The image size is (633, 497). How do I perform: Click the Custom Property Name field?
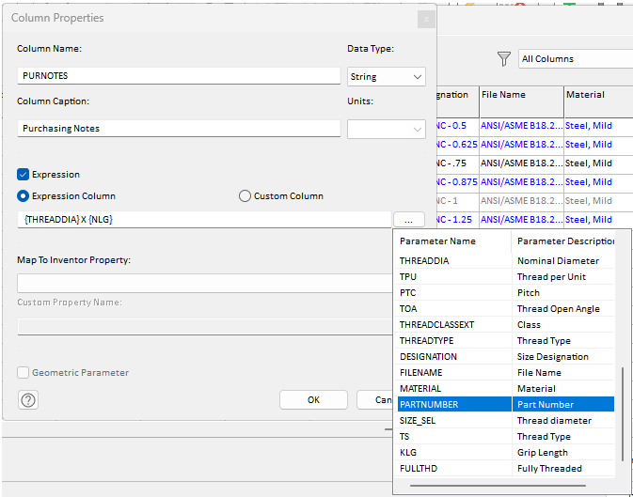pyautogui.click(x=205, y=327)
